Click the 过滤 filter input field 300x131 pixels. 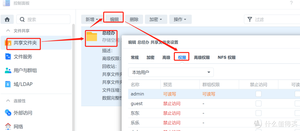275,19
